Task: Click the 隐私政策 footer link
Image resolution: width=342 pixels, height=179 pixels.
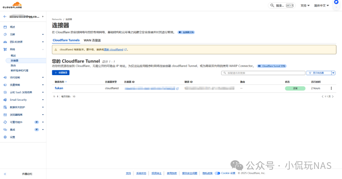Action: click(207, 173)
